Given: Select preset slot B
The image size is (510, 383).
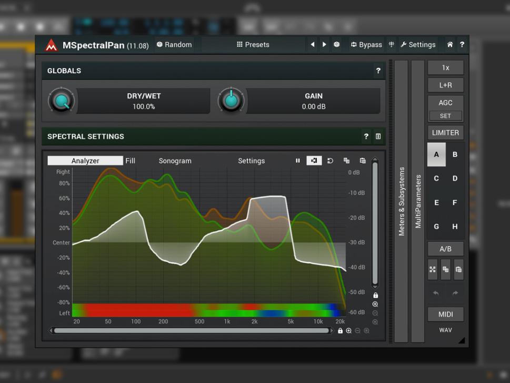Looking at the screenshot, I should [455, 154].
